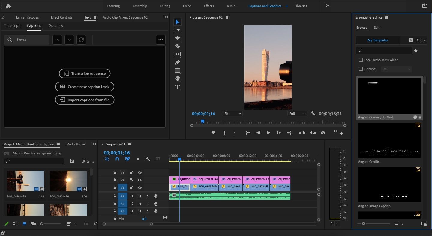Mute audio track A1
Screen dimensions: 432x236
pyautogui.click(x=140, y=196)
